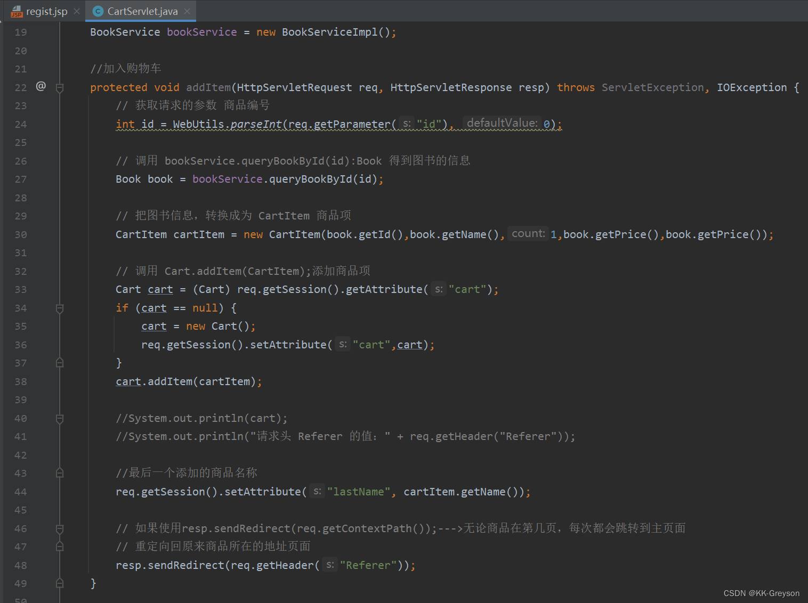The image size is (808, 603).
Task: Collapse comment block starting at line 46
Action: [x=60, y=529]
